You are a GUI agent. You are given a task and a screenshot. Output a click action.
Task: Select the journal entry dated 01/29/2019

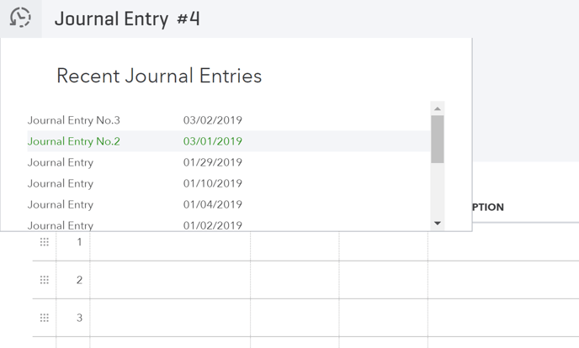pos(61,162)
